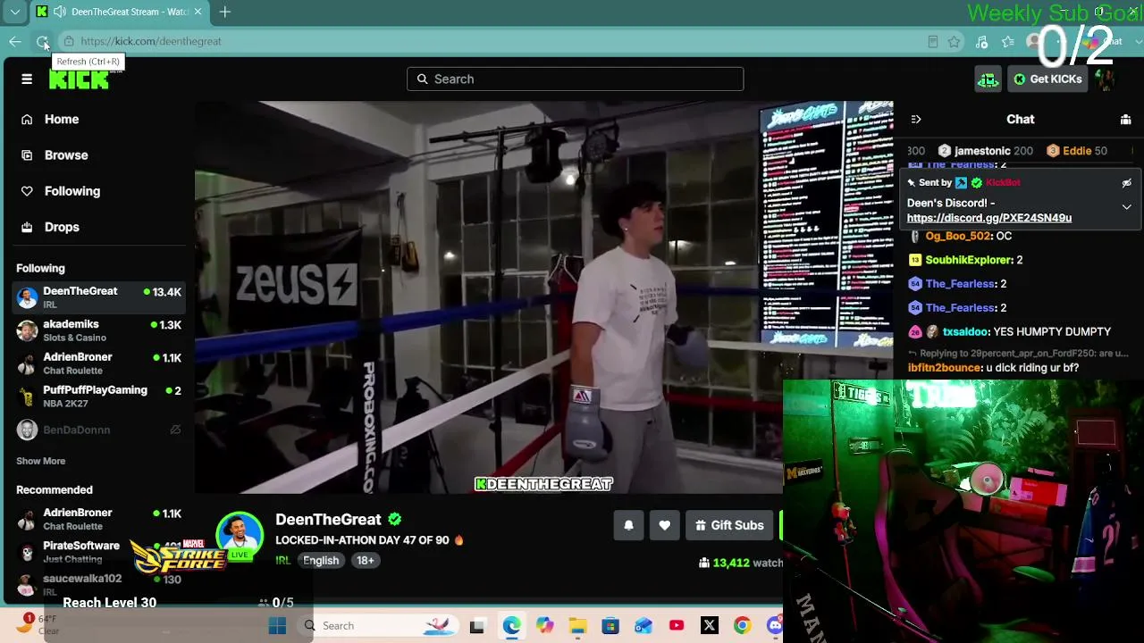Open the Windows Start menu

click(277, 626)
